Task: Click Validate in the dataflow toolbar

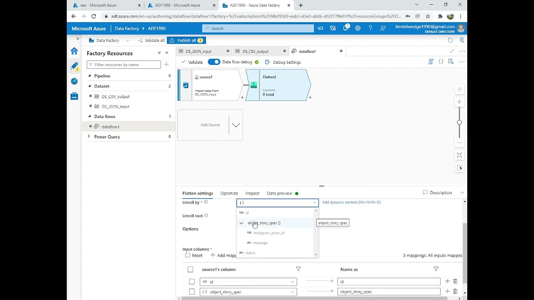Action: (x=192, y=62)
